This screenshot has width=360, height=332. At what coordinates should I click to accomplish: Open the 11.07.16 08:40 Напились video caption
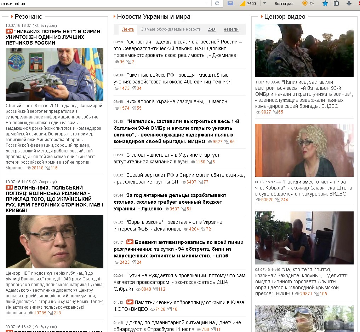[303, 94]
